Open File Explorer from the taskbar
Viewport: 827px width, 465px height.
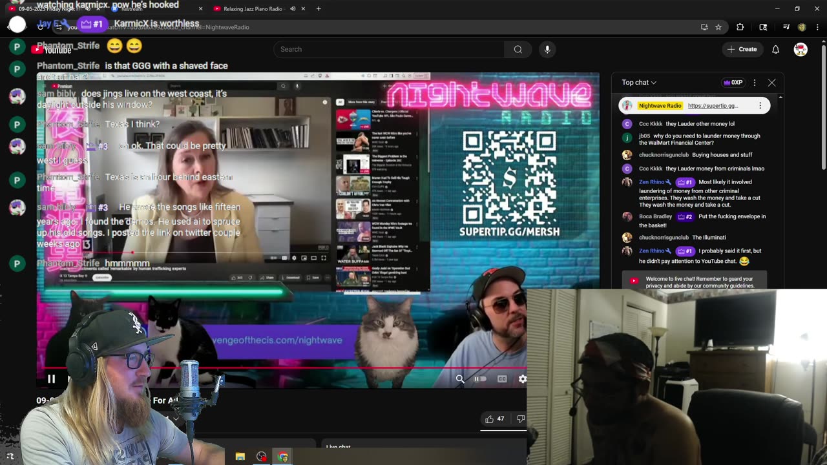pyautogui.click(x=240, y=457)
